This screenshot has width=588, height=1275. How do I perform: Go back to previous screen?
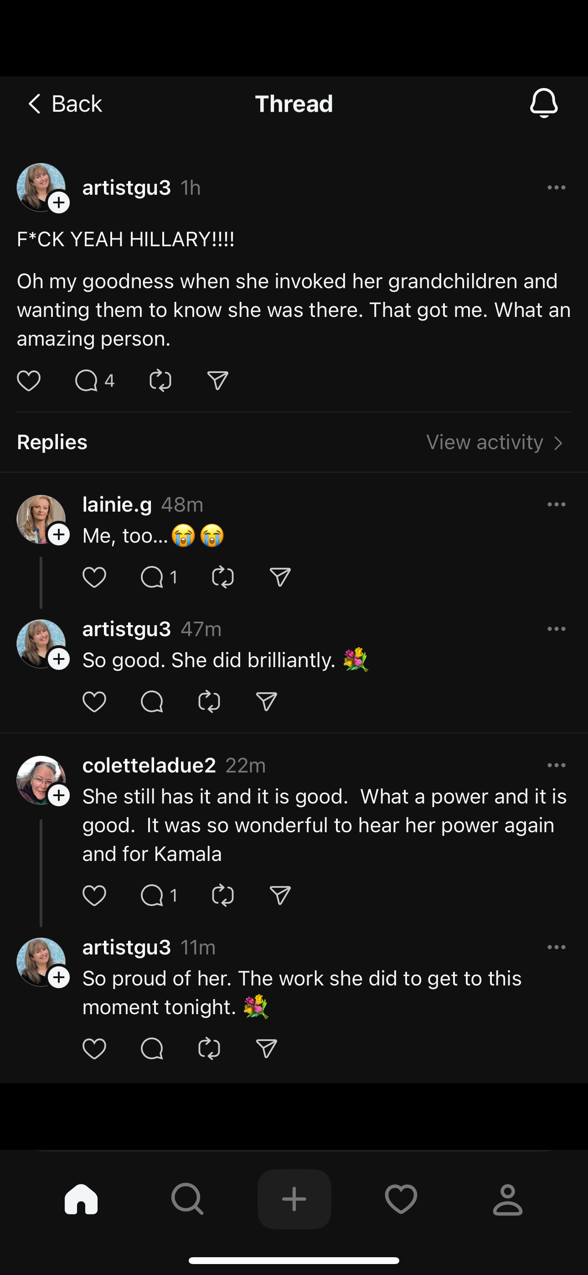[64, 104]
